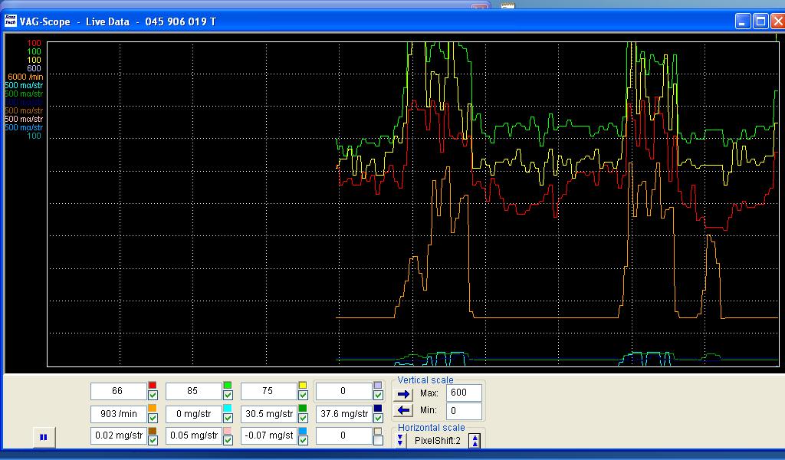The image size is (785, 460).
Task: Select the 0.02 mg/str value field
Action: tap(118, 435)
